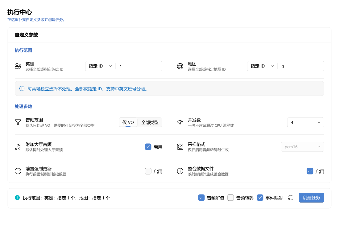Click the audio range (音频范围) funnel icon
Screen dimensions: 339x250
click(18, 122)
